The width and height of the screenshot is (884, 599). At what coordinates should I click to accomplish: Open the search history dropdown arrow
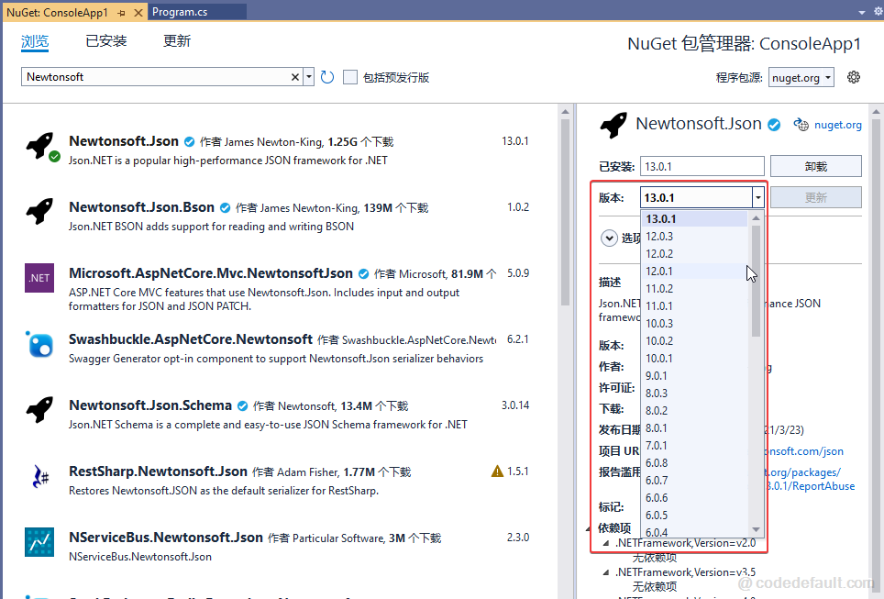click(x=308, y=77)
